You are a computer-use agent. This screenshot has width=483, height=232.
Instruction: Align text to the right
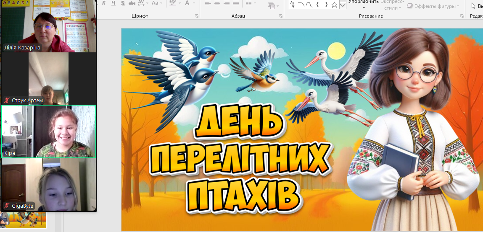coord(227,3)
